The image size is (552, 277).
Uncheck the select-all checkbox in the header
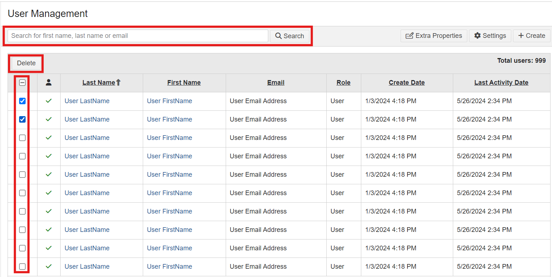coord(22,83)
